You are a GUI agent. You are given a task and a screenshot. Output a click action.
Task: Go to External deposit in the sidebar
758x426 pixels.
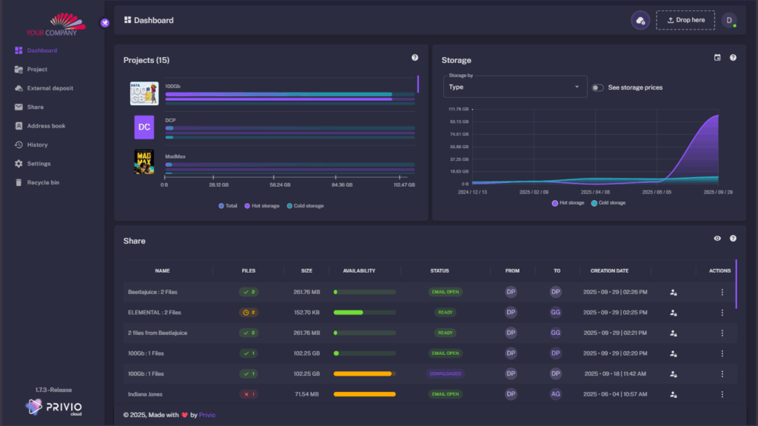[x=50, y=88]
